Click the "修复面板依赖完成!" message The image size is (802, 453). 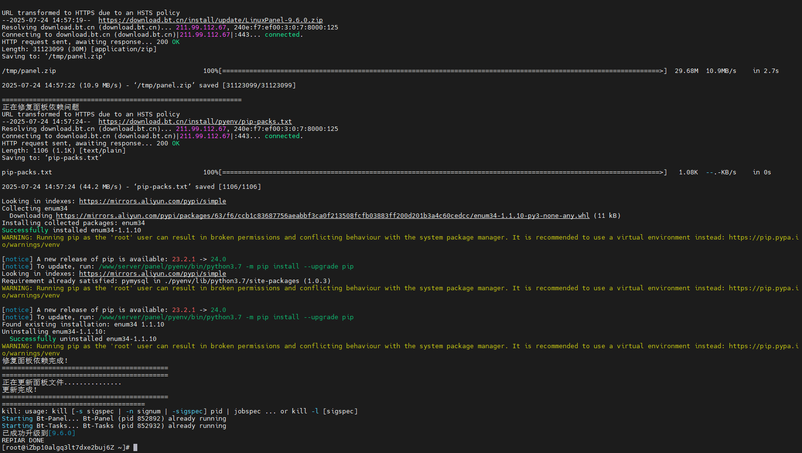(x=35, y=361)
